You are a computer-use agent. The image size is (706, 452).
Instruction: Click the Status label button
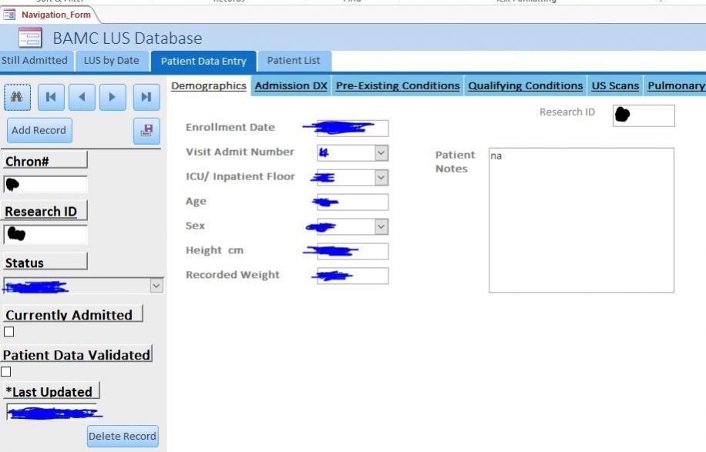tap(45, 263)
